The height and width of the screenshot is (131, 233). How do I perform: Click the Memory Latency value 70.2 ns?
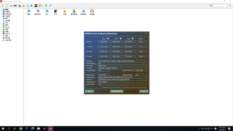coord(141,42)
